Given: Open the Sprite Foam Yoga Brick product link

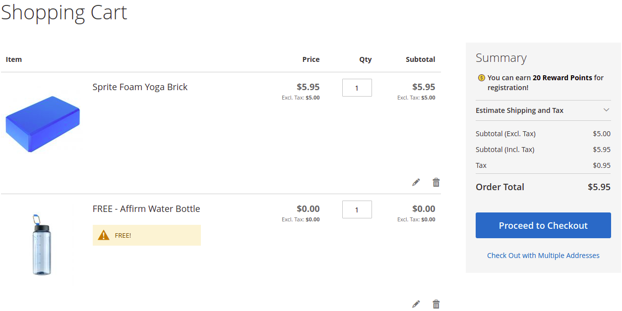Looking at the screenshot, I should coord(140,87).
